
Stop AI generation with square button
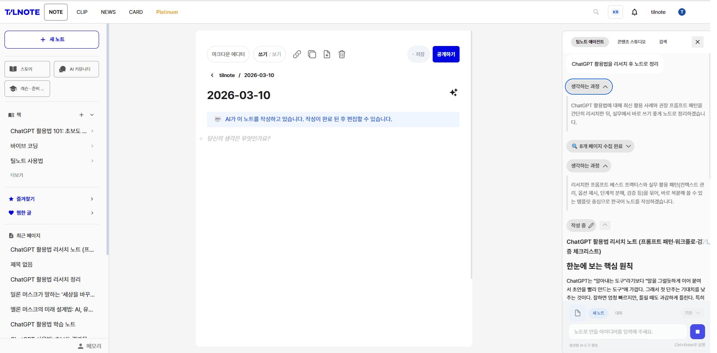point(697,332)
